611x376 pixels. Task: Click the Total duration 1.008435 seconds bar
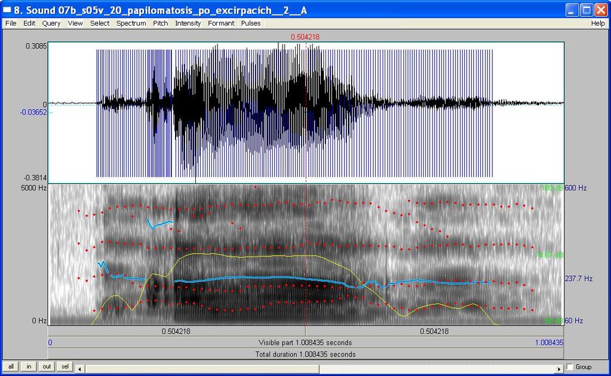(x=306, y=354)
